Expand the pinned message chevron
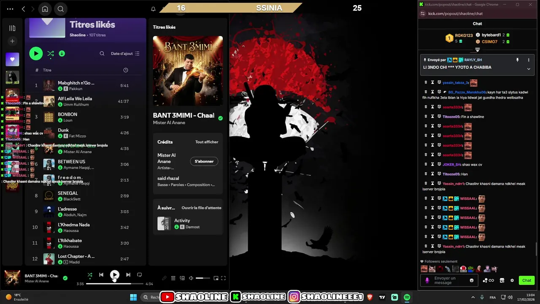Image resolution: width=540 pixels, height=304 pixels. [x=529, y=69]
